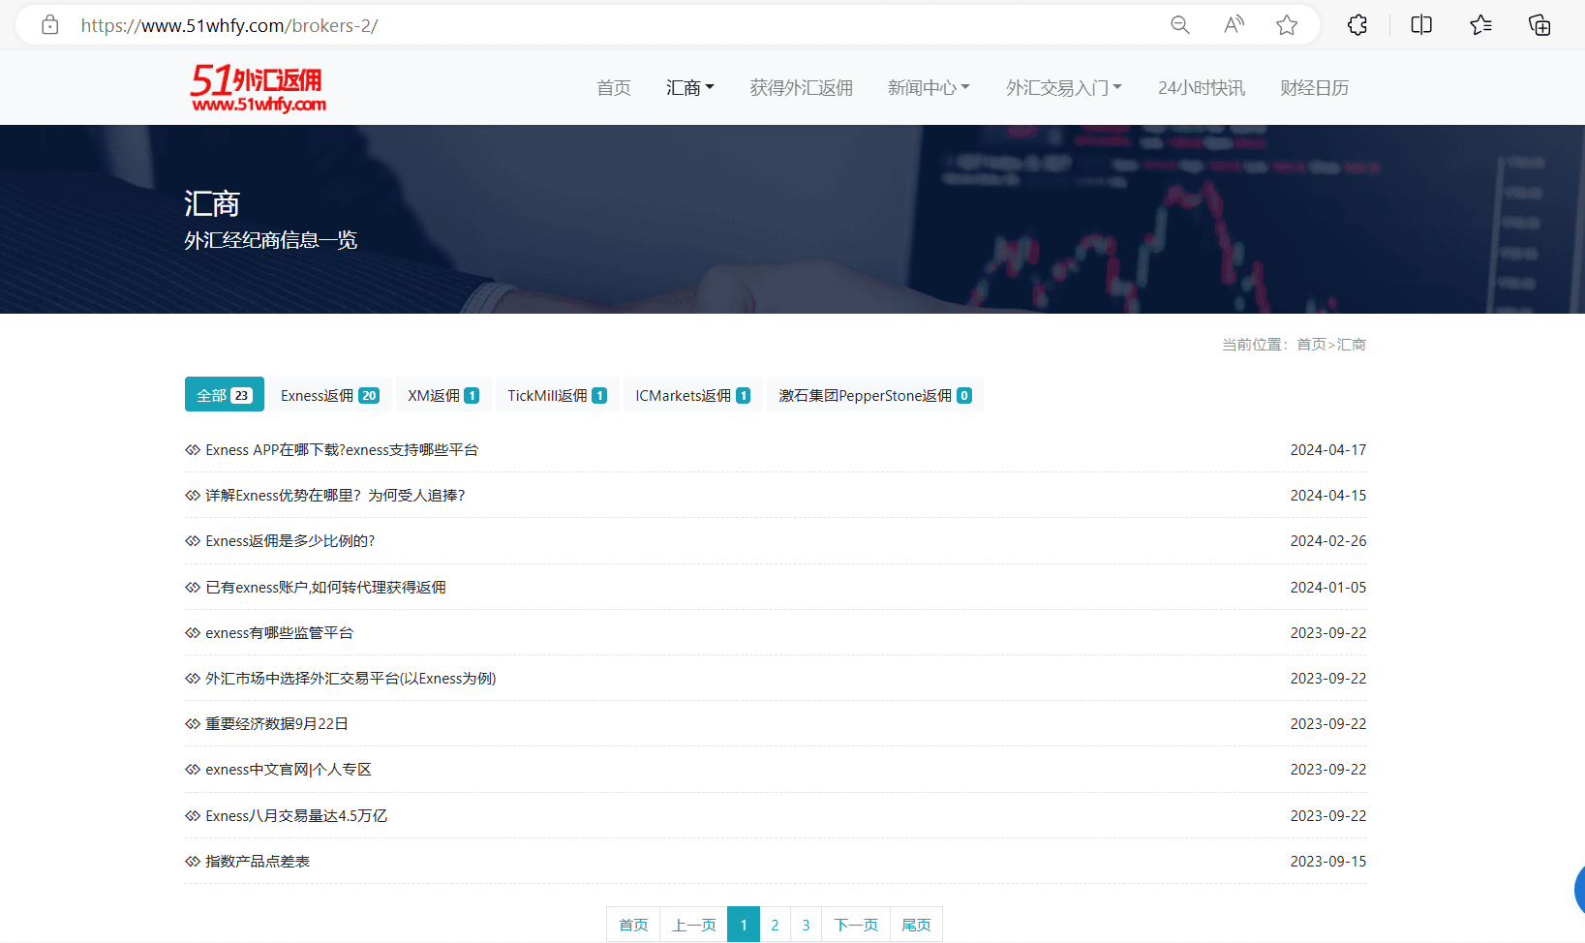
Task: Expand the 外汇交易入门 dropdown menu
Action: 1064,88
